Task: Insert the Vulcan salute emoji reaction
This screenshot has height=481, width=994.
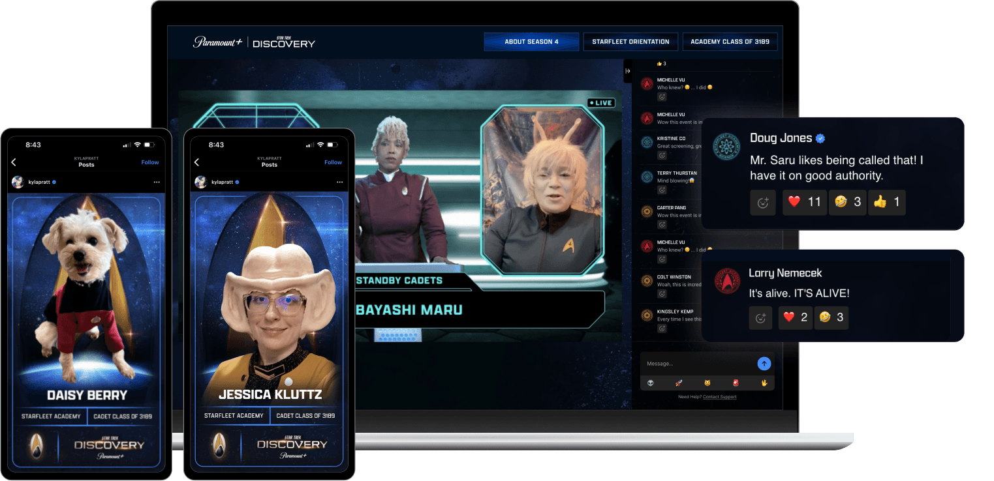Action: coord(764,383)
